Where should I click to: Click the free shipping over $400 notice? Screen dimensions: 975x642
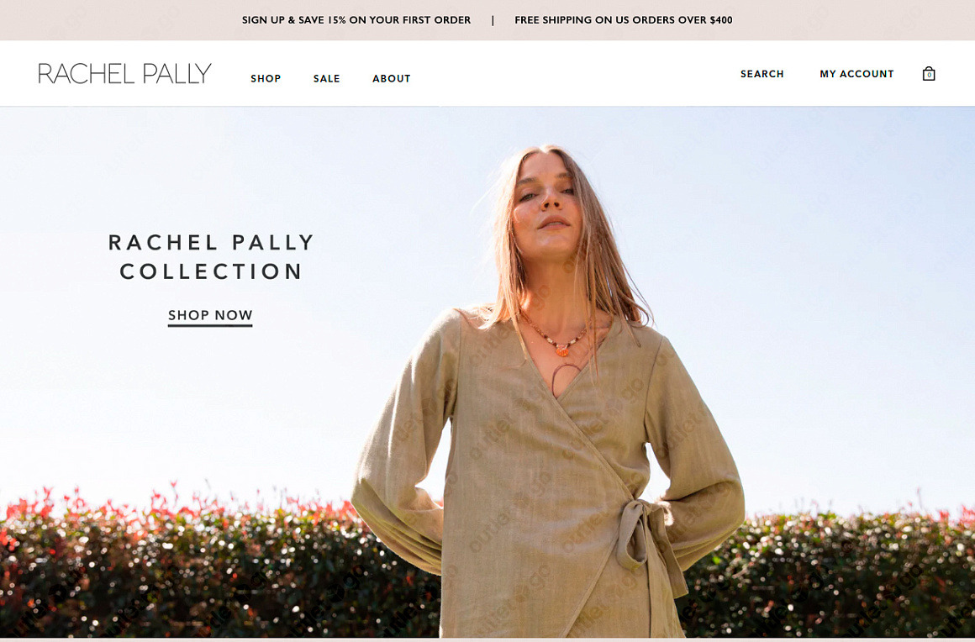(623, 20)
